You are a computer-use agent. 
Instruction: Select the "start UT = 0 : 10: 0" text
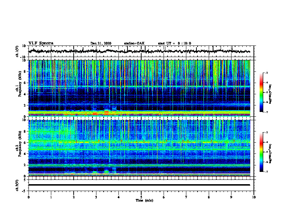174,43
